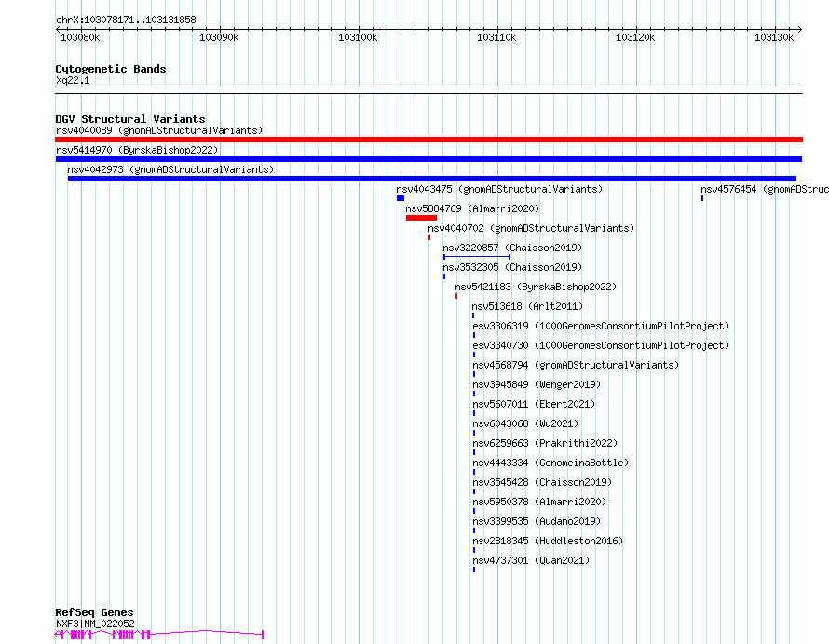
Task: Click nsv3399535 Audano2019 label
Action: [537, 521]
